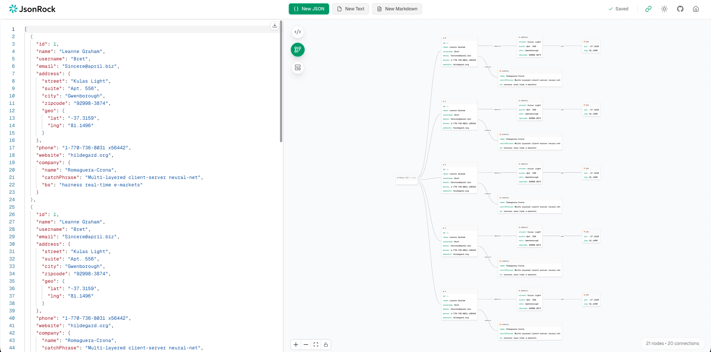Click line number 44 in the gutter
The height and width of the screenshot is (352, 711).
click(12, 348)
